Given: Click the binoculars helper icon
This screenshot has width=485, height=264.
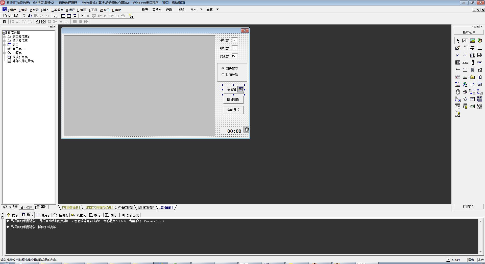Looking at the screenshot, I should click(x=131, y=16).
